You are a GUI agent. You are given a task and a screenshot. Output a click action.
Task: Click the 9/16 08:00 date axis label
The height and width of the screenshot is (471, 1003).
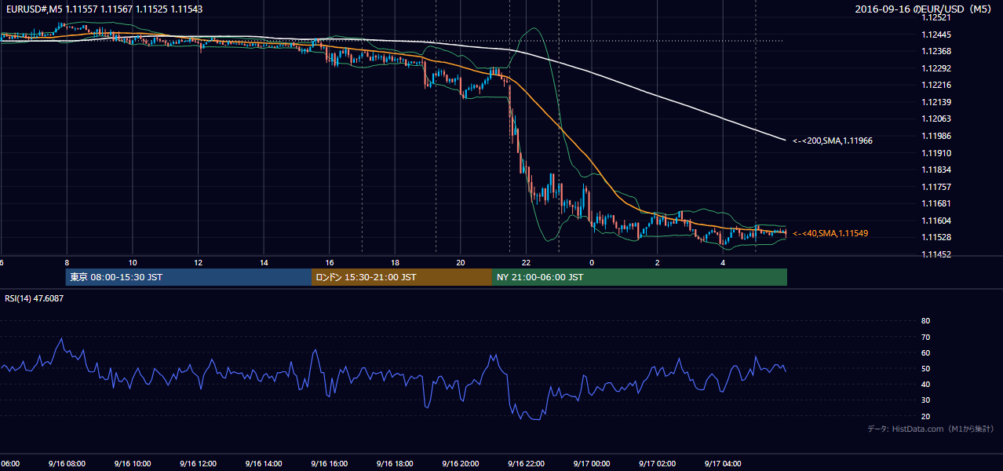click(x=67, y=464)
